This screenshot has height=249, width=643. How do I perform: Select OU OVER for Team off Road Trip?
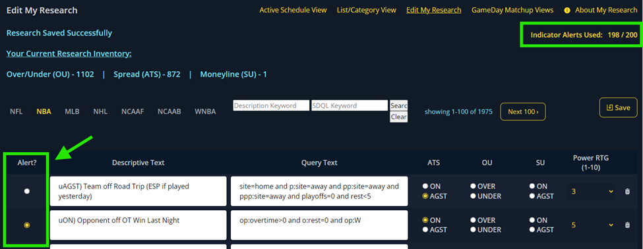pos(474,186)
